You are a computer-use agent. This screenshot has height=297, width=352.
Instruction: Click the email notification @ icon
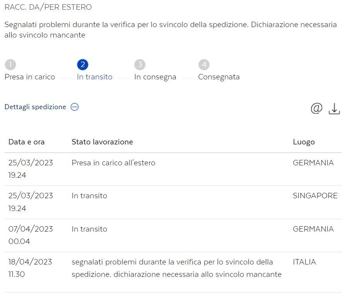click(316, 108)
